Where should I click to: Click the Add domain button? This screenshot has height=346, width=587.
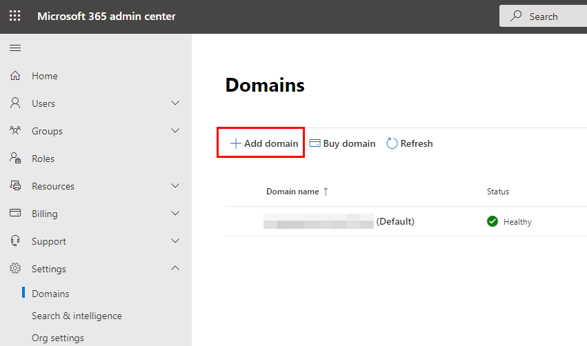point(264,143)
